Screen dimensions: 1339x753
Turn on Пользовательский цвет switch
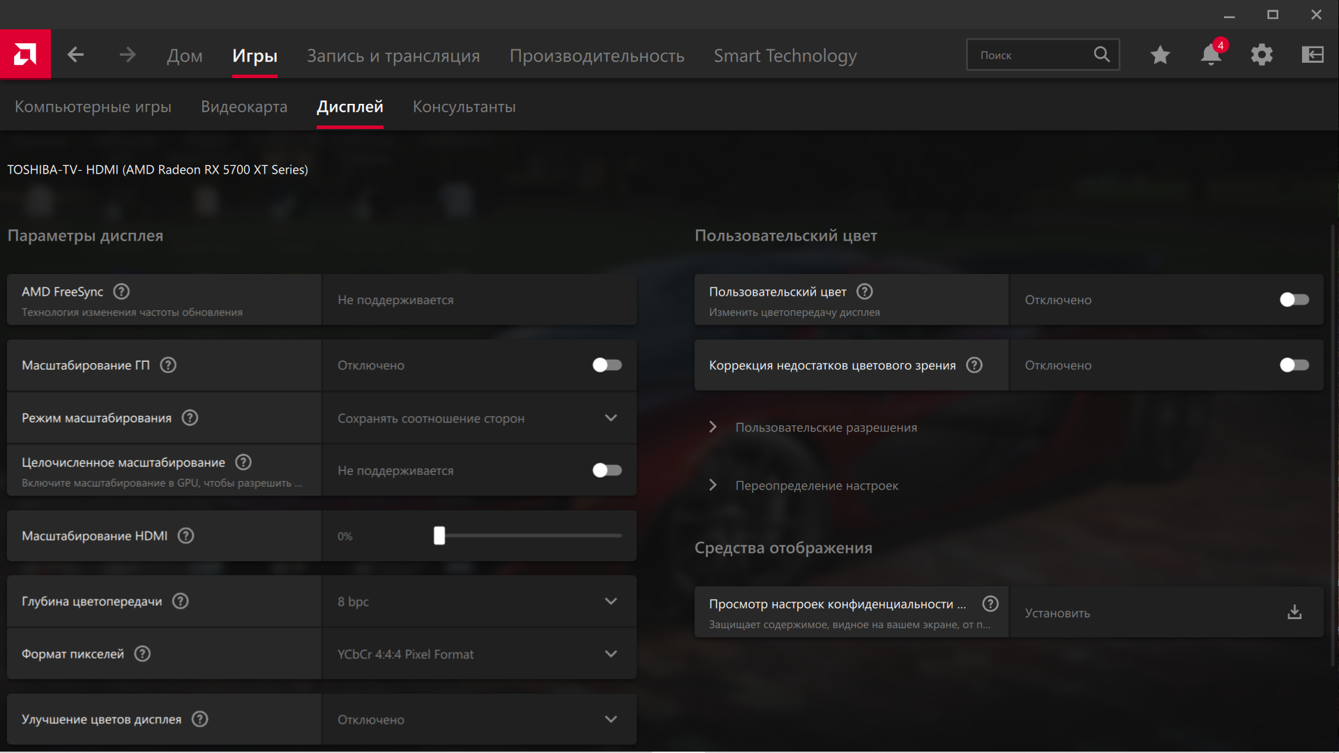coord(1294,300)
